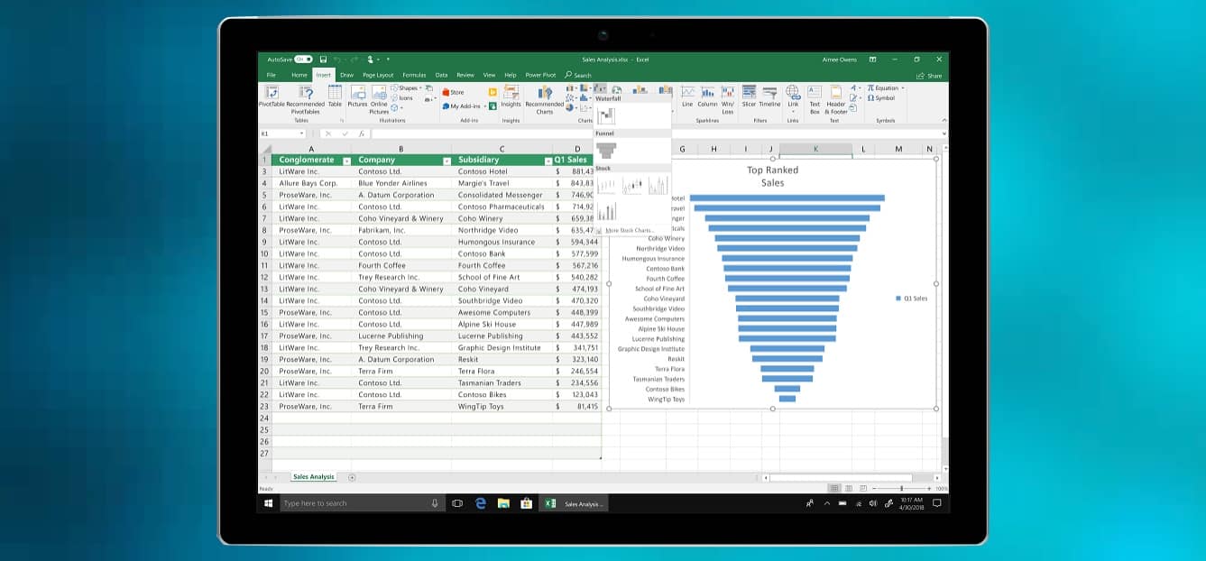Click the More Stock Charts link

630,230
